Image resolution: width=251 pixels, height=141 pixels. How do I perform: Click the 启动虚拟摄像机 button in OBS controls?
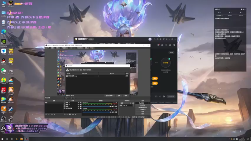pyautogui.click(x=143, y=107)
